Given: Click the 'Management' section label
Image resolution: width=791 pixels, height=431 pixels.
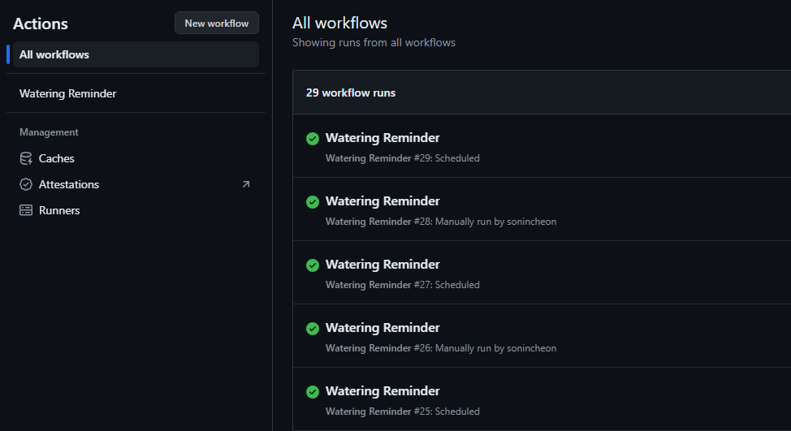Looking at the screenshot, I should pos(49,132).
